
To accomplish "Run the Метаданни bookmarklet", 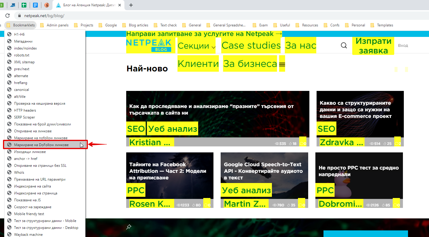I will click(45, 41).
